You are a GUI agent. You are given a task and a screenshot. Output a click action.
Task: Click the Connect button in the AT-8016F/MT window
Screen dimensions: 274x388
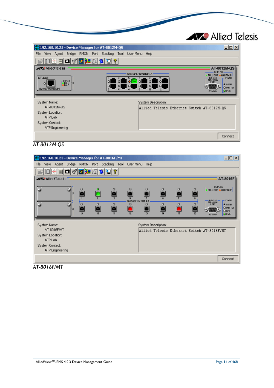coord(228,259)
